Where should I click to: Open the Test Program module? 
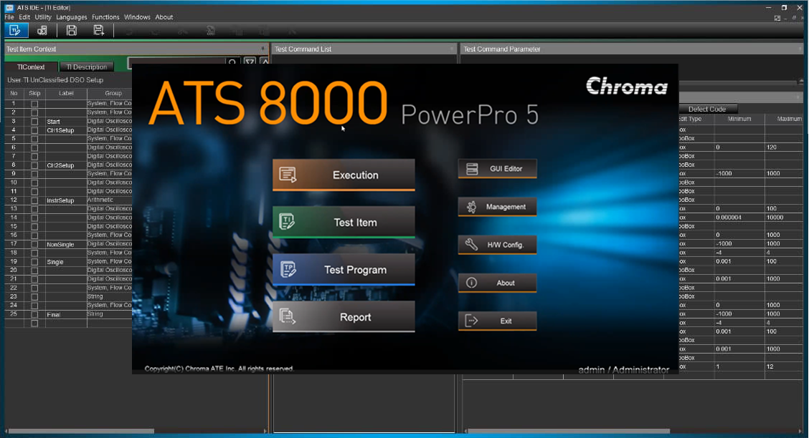pos(344,270)
